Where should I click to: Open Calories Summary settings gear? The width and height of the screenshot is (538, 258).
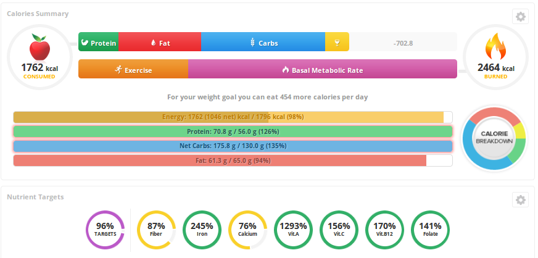(520, 17)
